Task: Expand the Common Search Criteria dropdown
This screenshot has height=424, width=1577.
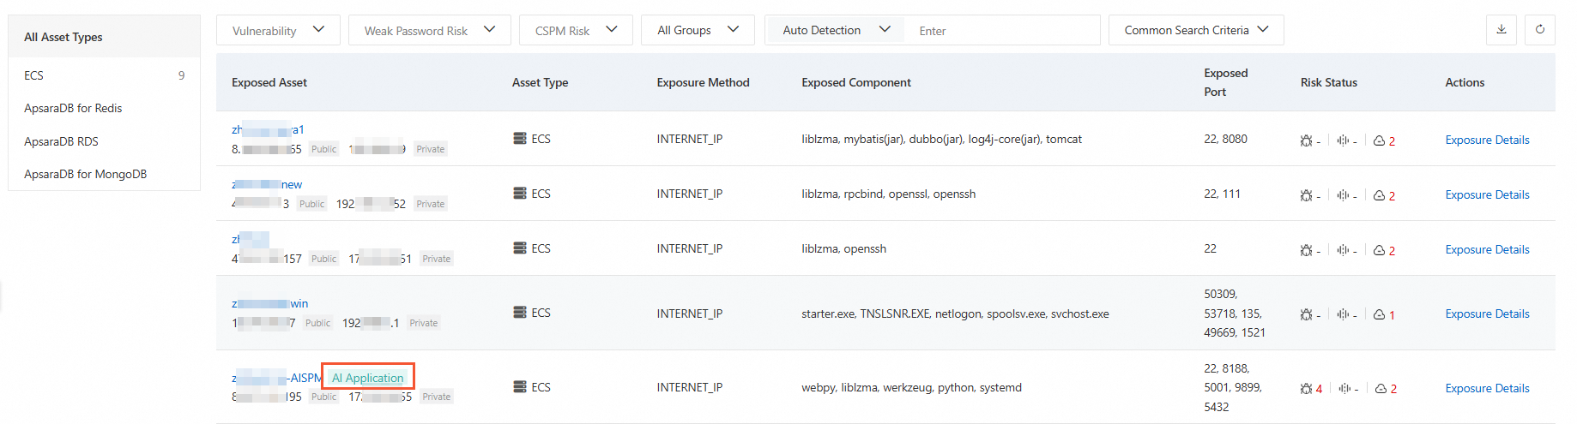Action: pyautogui.click(x=1195, y=30)
